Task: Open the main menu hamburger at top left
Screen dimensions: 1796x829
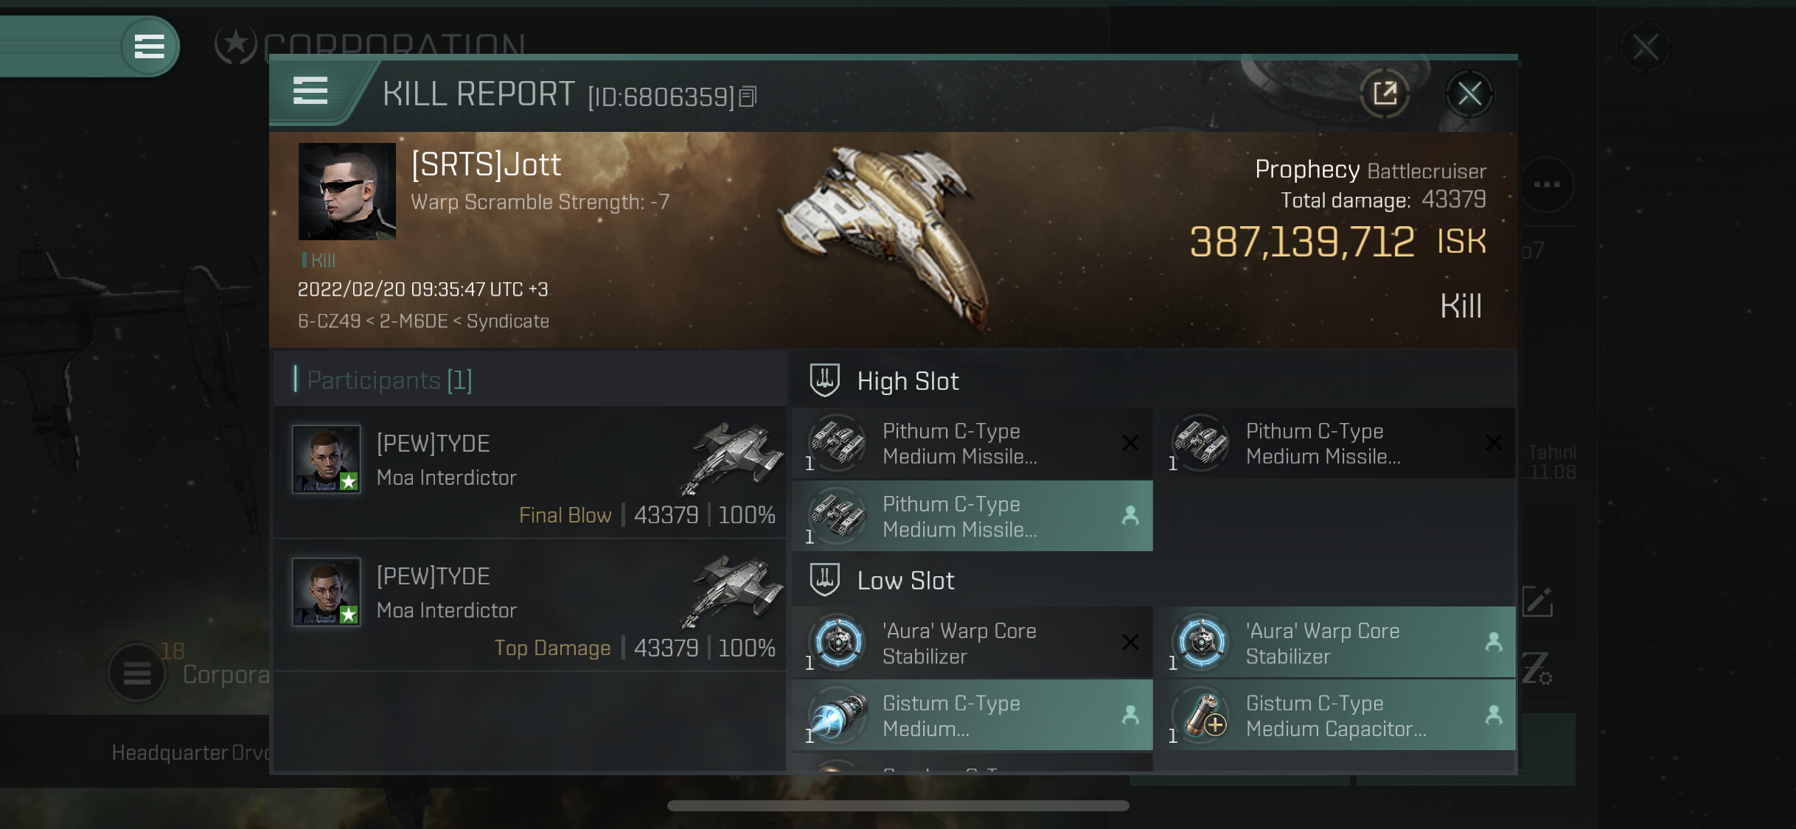Action: coord(149,46)
